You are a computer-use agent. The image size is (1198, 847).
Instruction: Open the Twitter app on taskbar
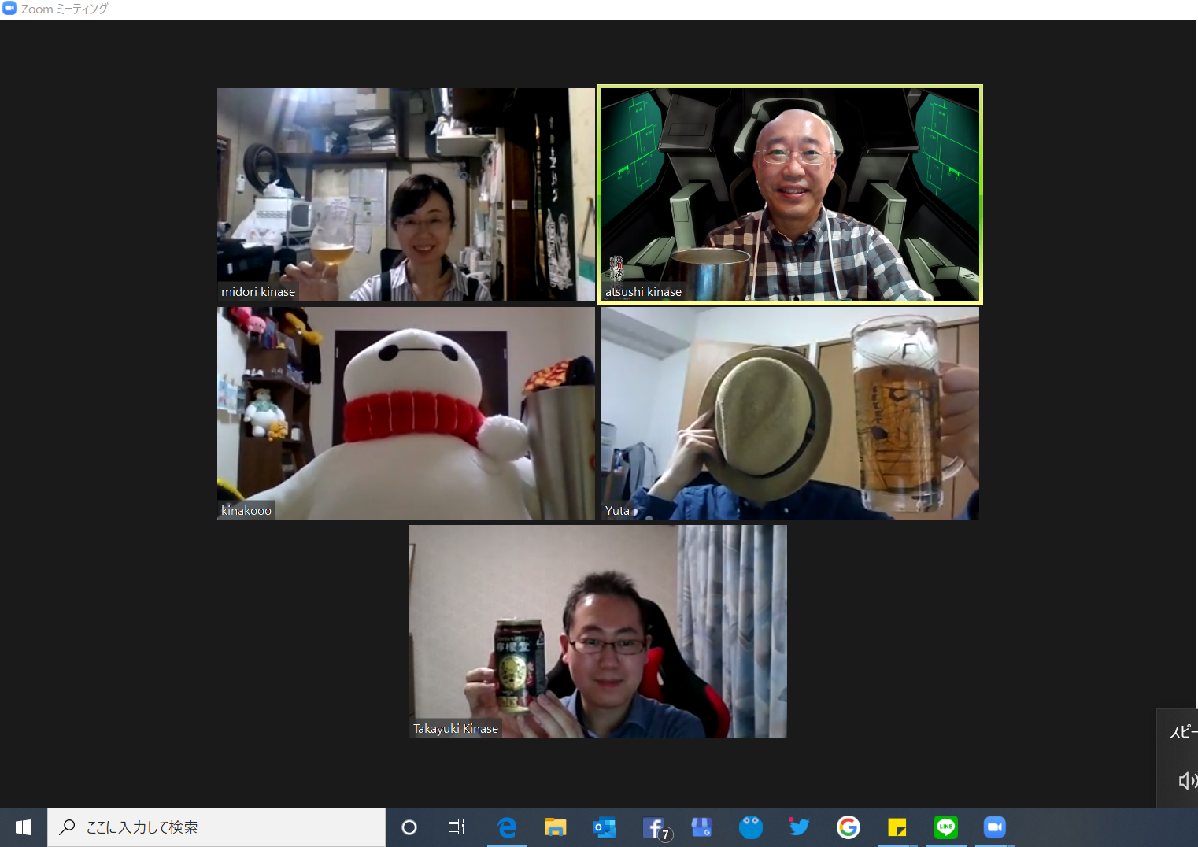(x=799, y=827)
